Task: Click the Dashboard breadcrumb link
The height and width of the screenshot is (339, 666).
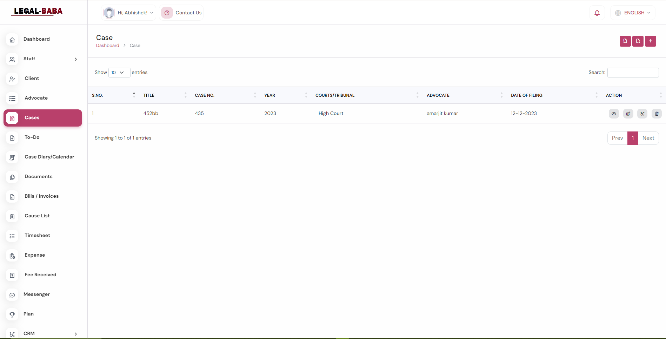Action: [107, 46]
